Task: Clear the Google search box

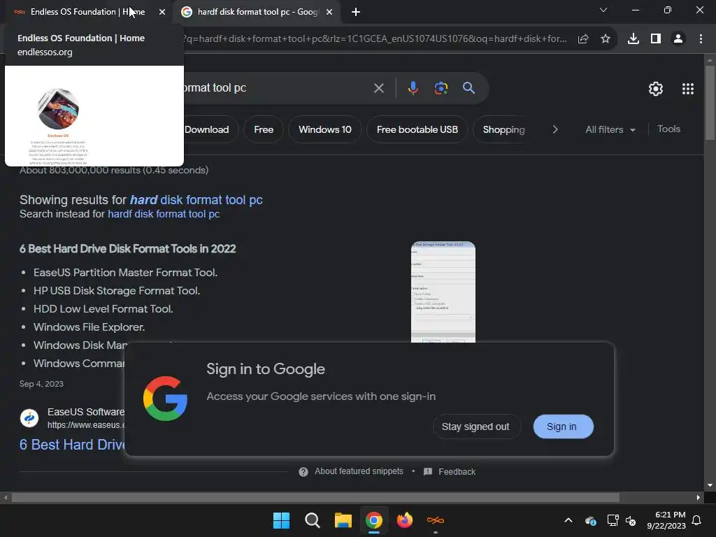Action: coord(378,88)
